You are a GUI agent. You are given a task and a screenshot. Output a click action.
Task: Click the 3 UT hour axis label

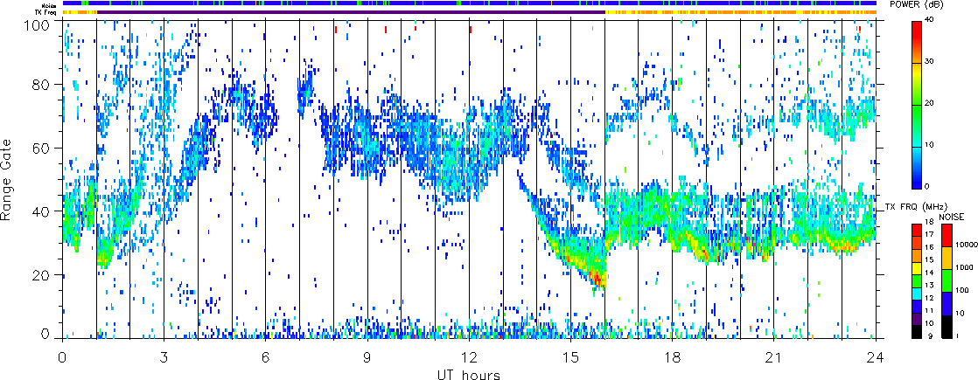point(164,357)
